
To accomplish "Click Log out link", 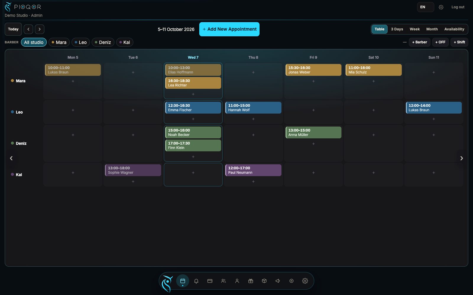I will [x=458, y=7].
